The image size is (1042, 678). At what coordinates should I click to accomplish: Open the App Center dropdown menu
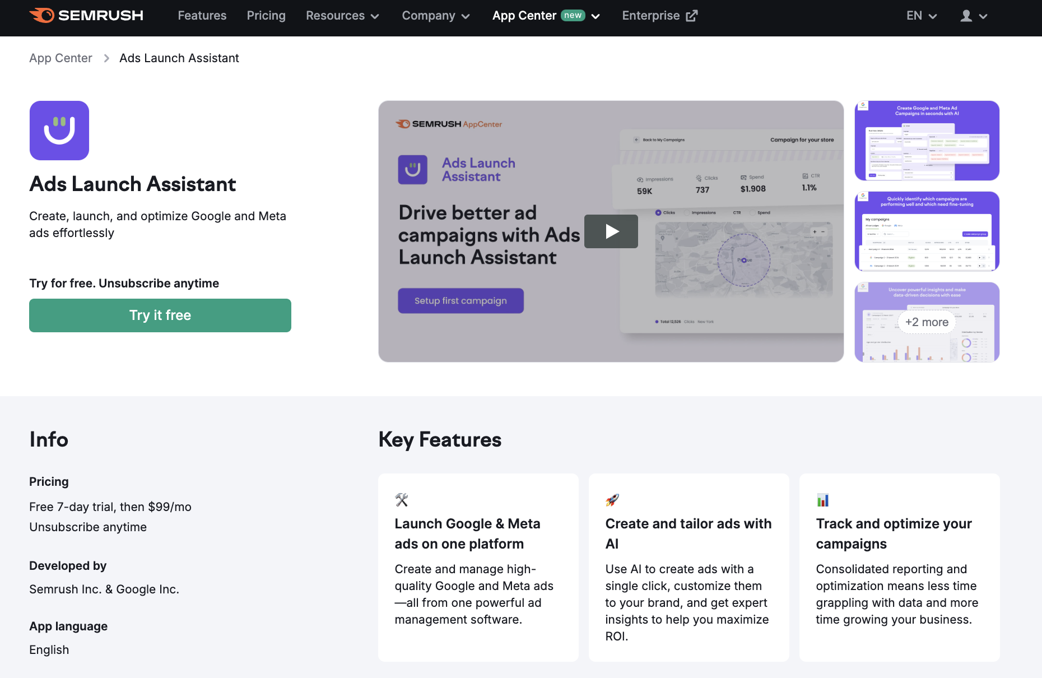coord(546,16)
